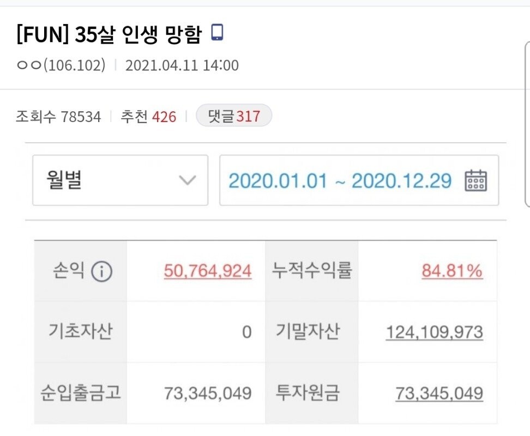The height and width of the screenshot is (436, 530).
Task: Click the 기초자산 value 0
Action: point(246,332)
